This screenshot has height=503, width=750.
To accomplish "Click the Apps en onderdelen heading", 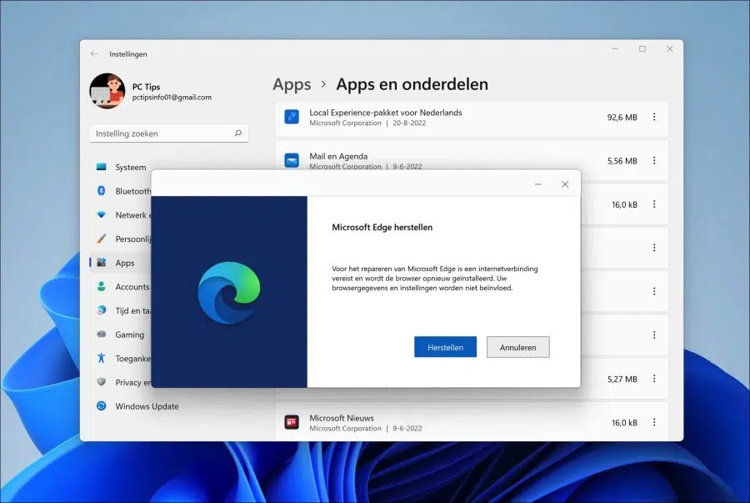I will click(412, 84).
